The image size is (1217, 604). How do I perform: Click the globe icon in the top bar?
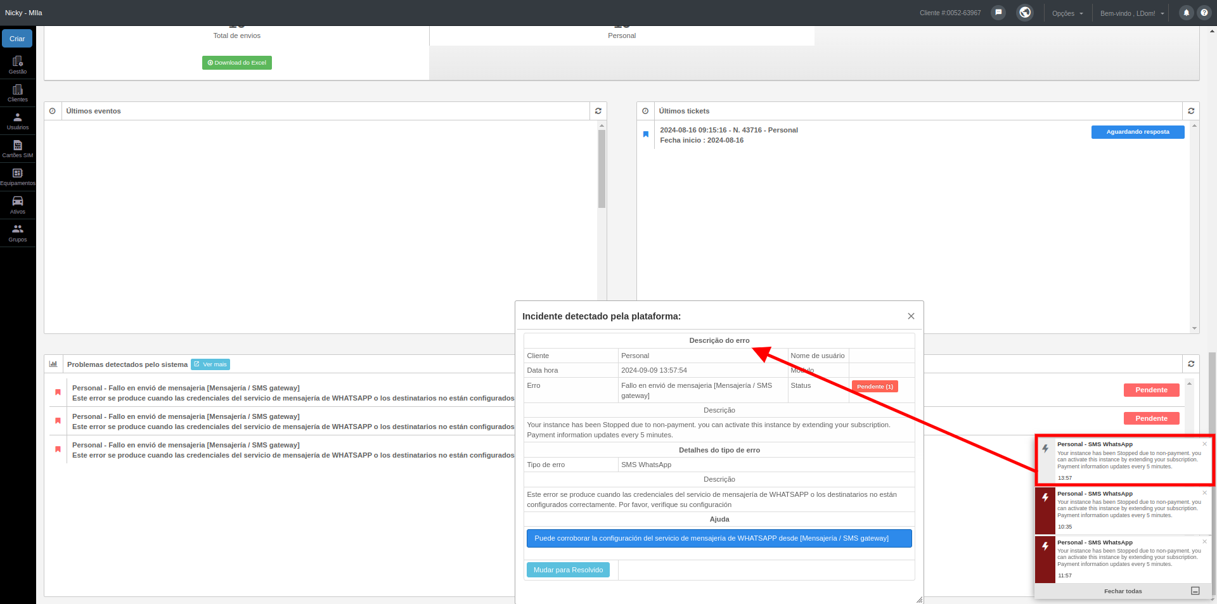coord(1025,13)
